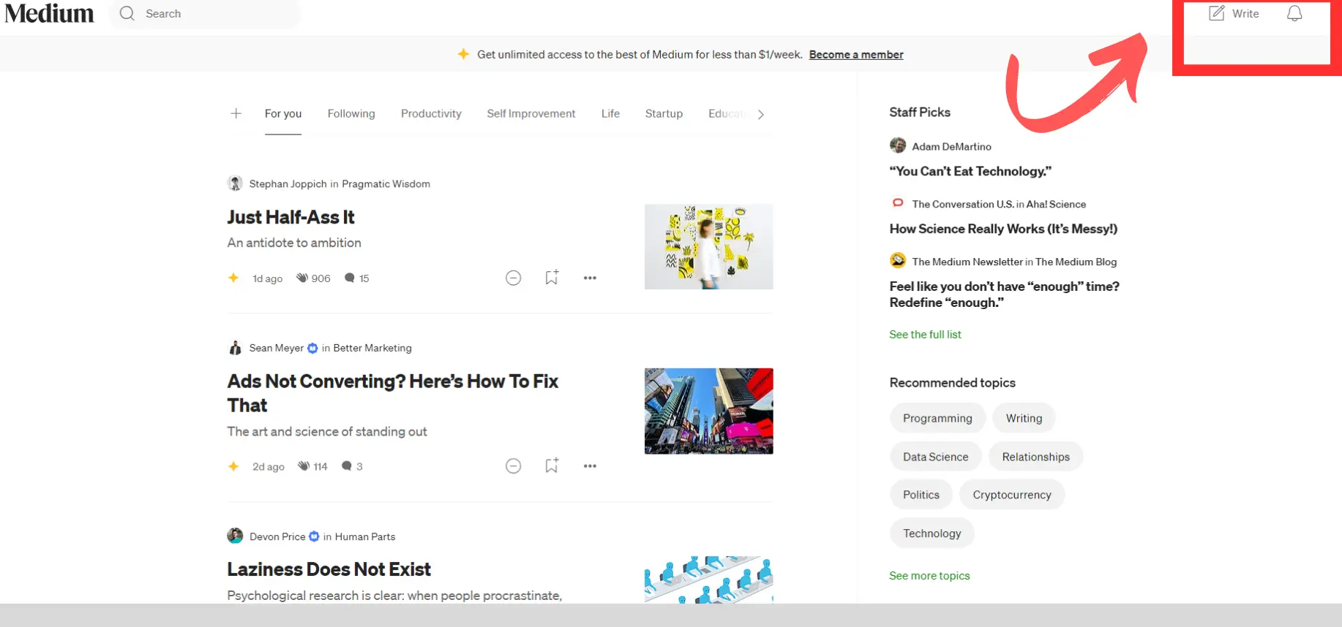1342x627 pixels.
Task: Click the membership star icon in banner
Action: pyautogui.click(x=463, y=54)
